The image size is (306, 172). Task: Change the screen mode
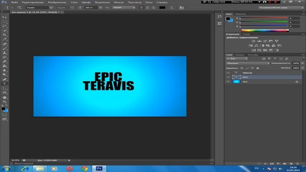[x=4, y=119]
